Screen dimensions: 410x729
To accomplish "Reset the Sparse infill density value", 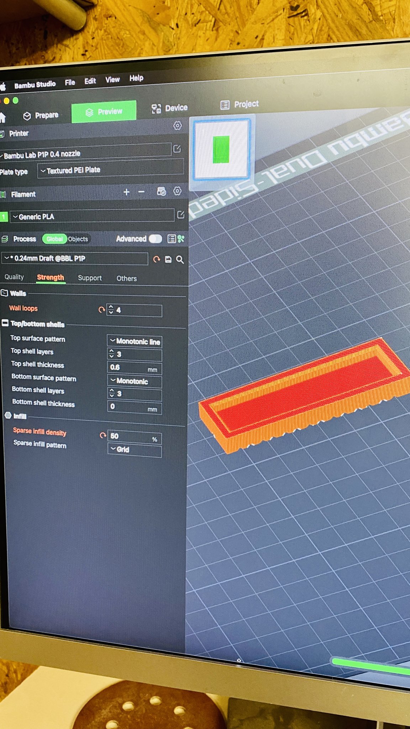I will tap(103, 435).
